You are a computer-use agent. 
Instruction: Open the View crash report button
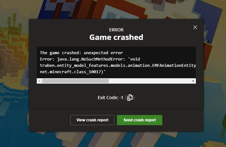click(92, 120)
